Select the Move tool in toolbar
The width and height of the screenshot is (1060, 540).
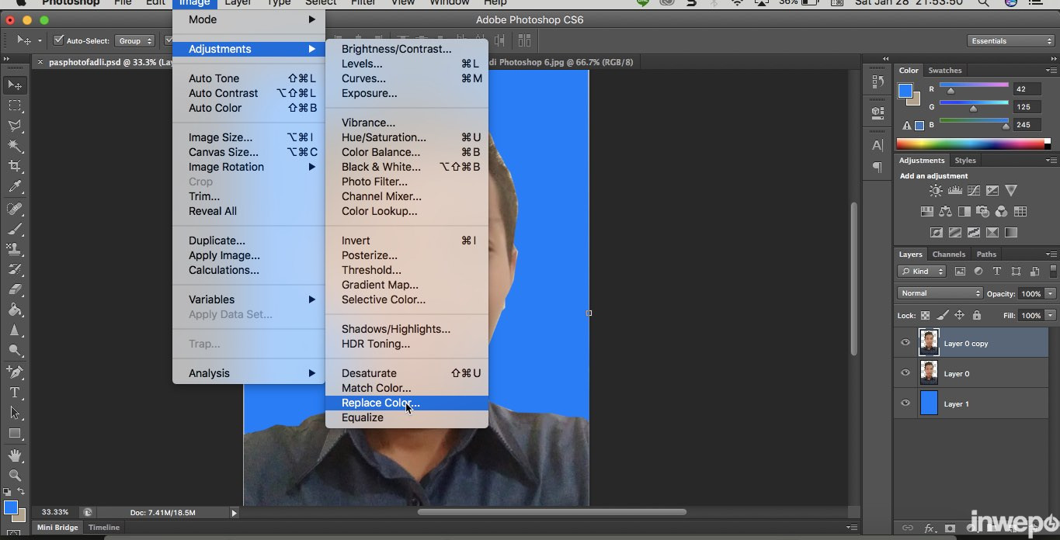click(x=15, y=85)
